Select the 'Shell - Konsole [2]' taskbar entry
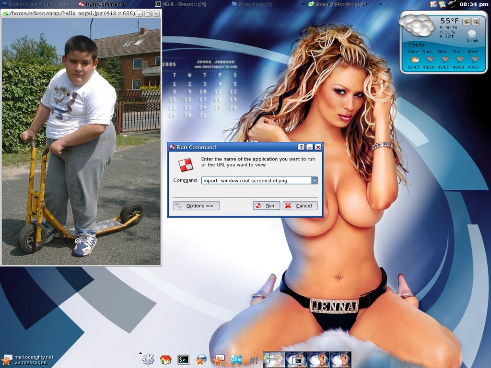This screenshot has width=491, height=368. pyautogui.click(x=181, y=4)
